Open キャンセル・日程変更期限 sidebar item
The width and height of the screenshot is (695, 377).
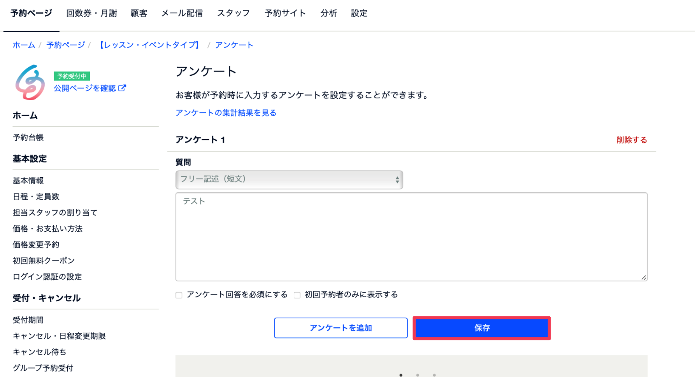(x=59, y=336)
